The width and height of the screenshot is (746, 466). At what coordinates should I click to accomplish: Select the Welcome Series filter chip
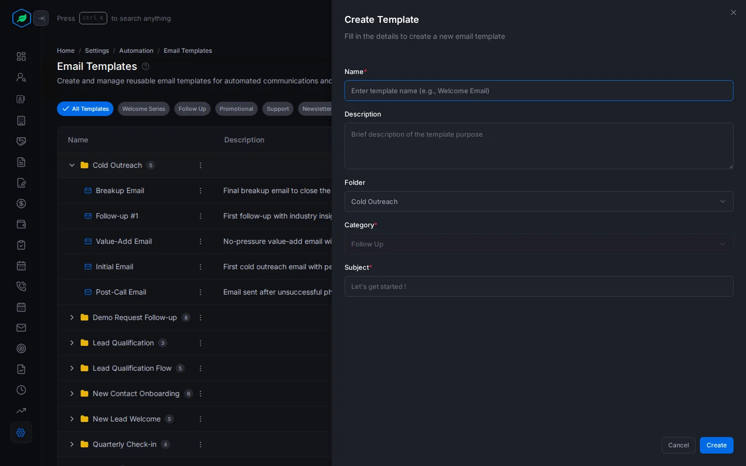coord(144,109)
